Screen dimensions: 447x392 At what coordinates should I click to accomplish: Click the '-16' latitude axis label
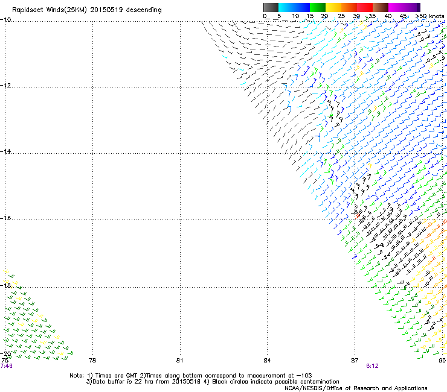[x=5, y=218]
